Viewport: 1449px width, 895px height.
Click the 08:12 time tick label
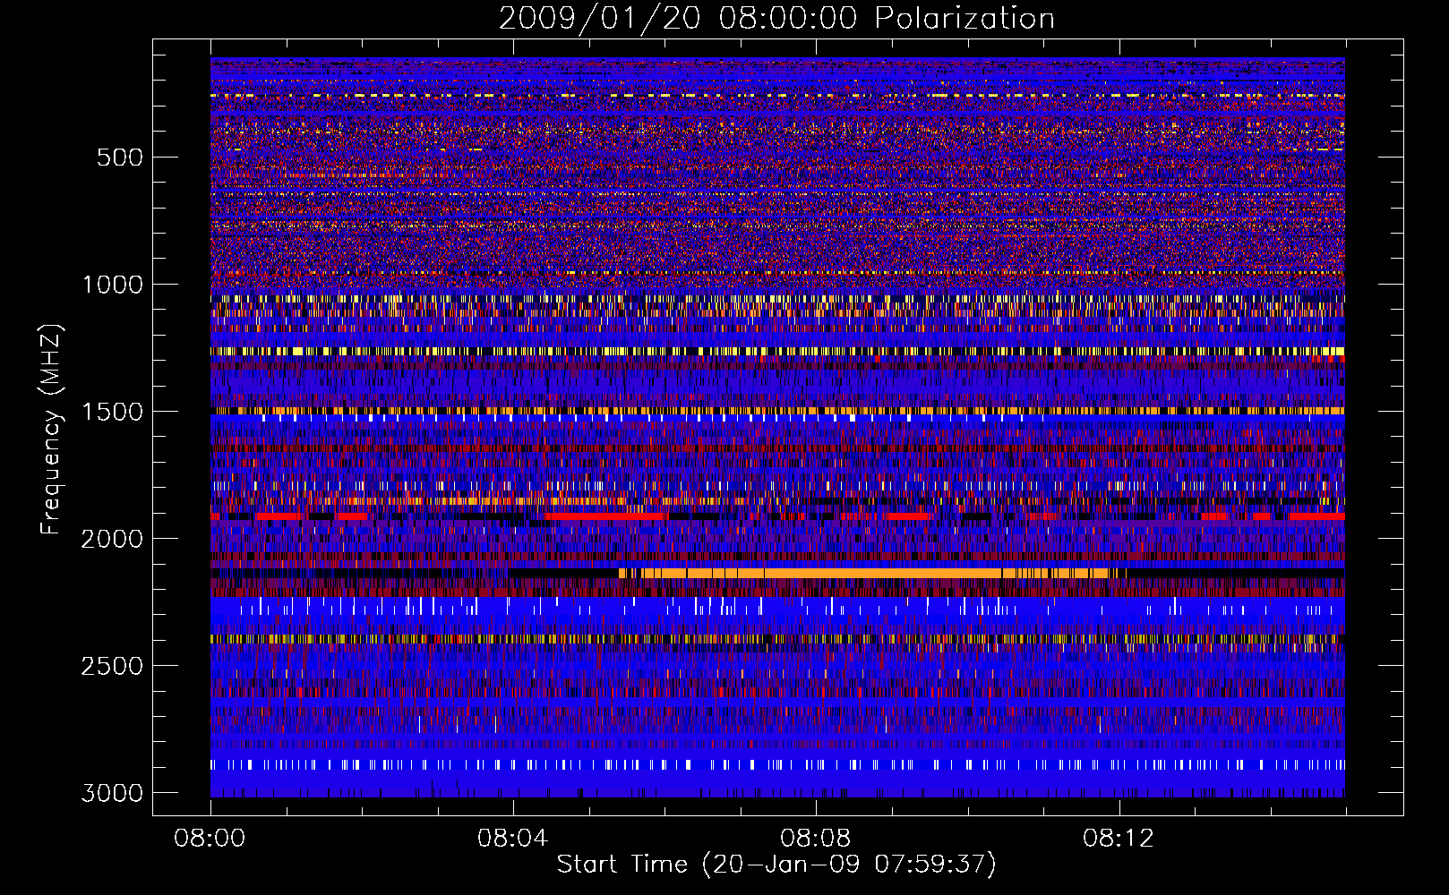click(1119, 839)
